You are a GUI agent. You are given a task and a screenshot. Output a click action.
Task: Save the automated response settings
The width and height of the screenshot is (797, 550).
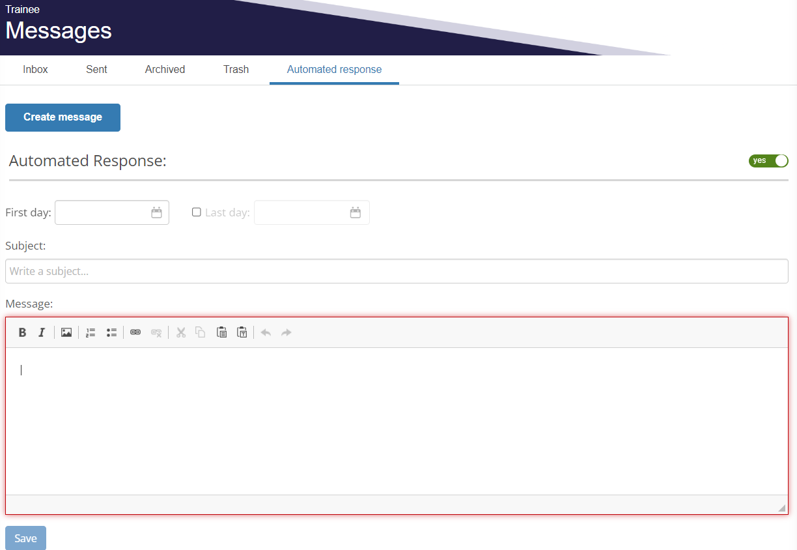point(25,538)
